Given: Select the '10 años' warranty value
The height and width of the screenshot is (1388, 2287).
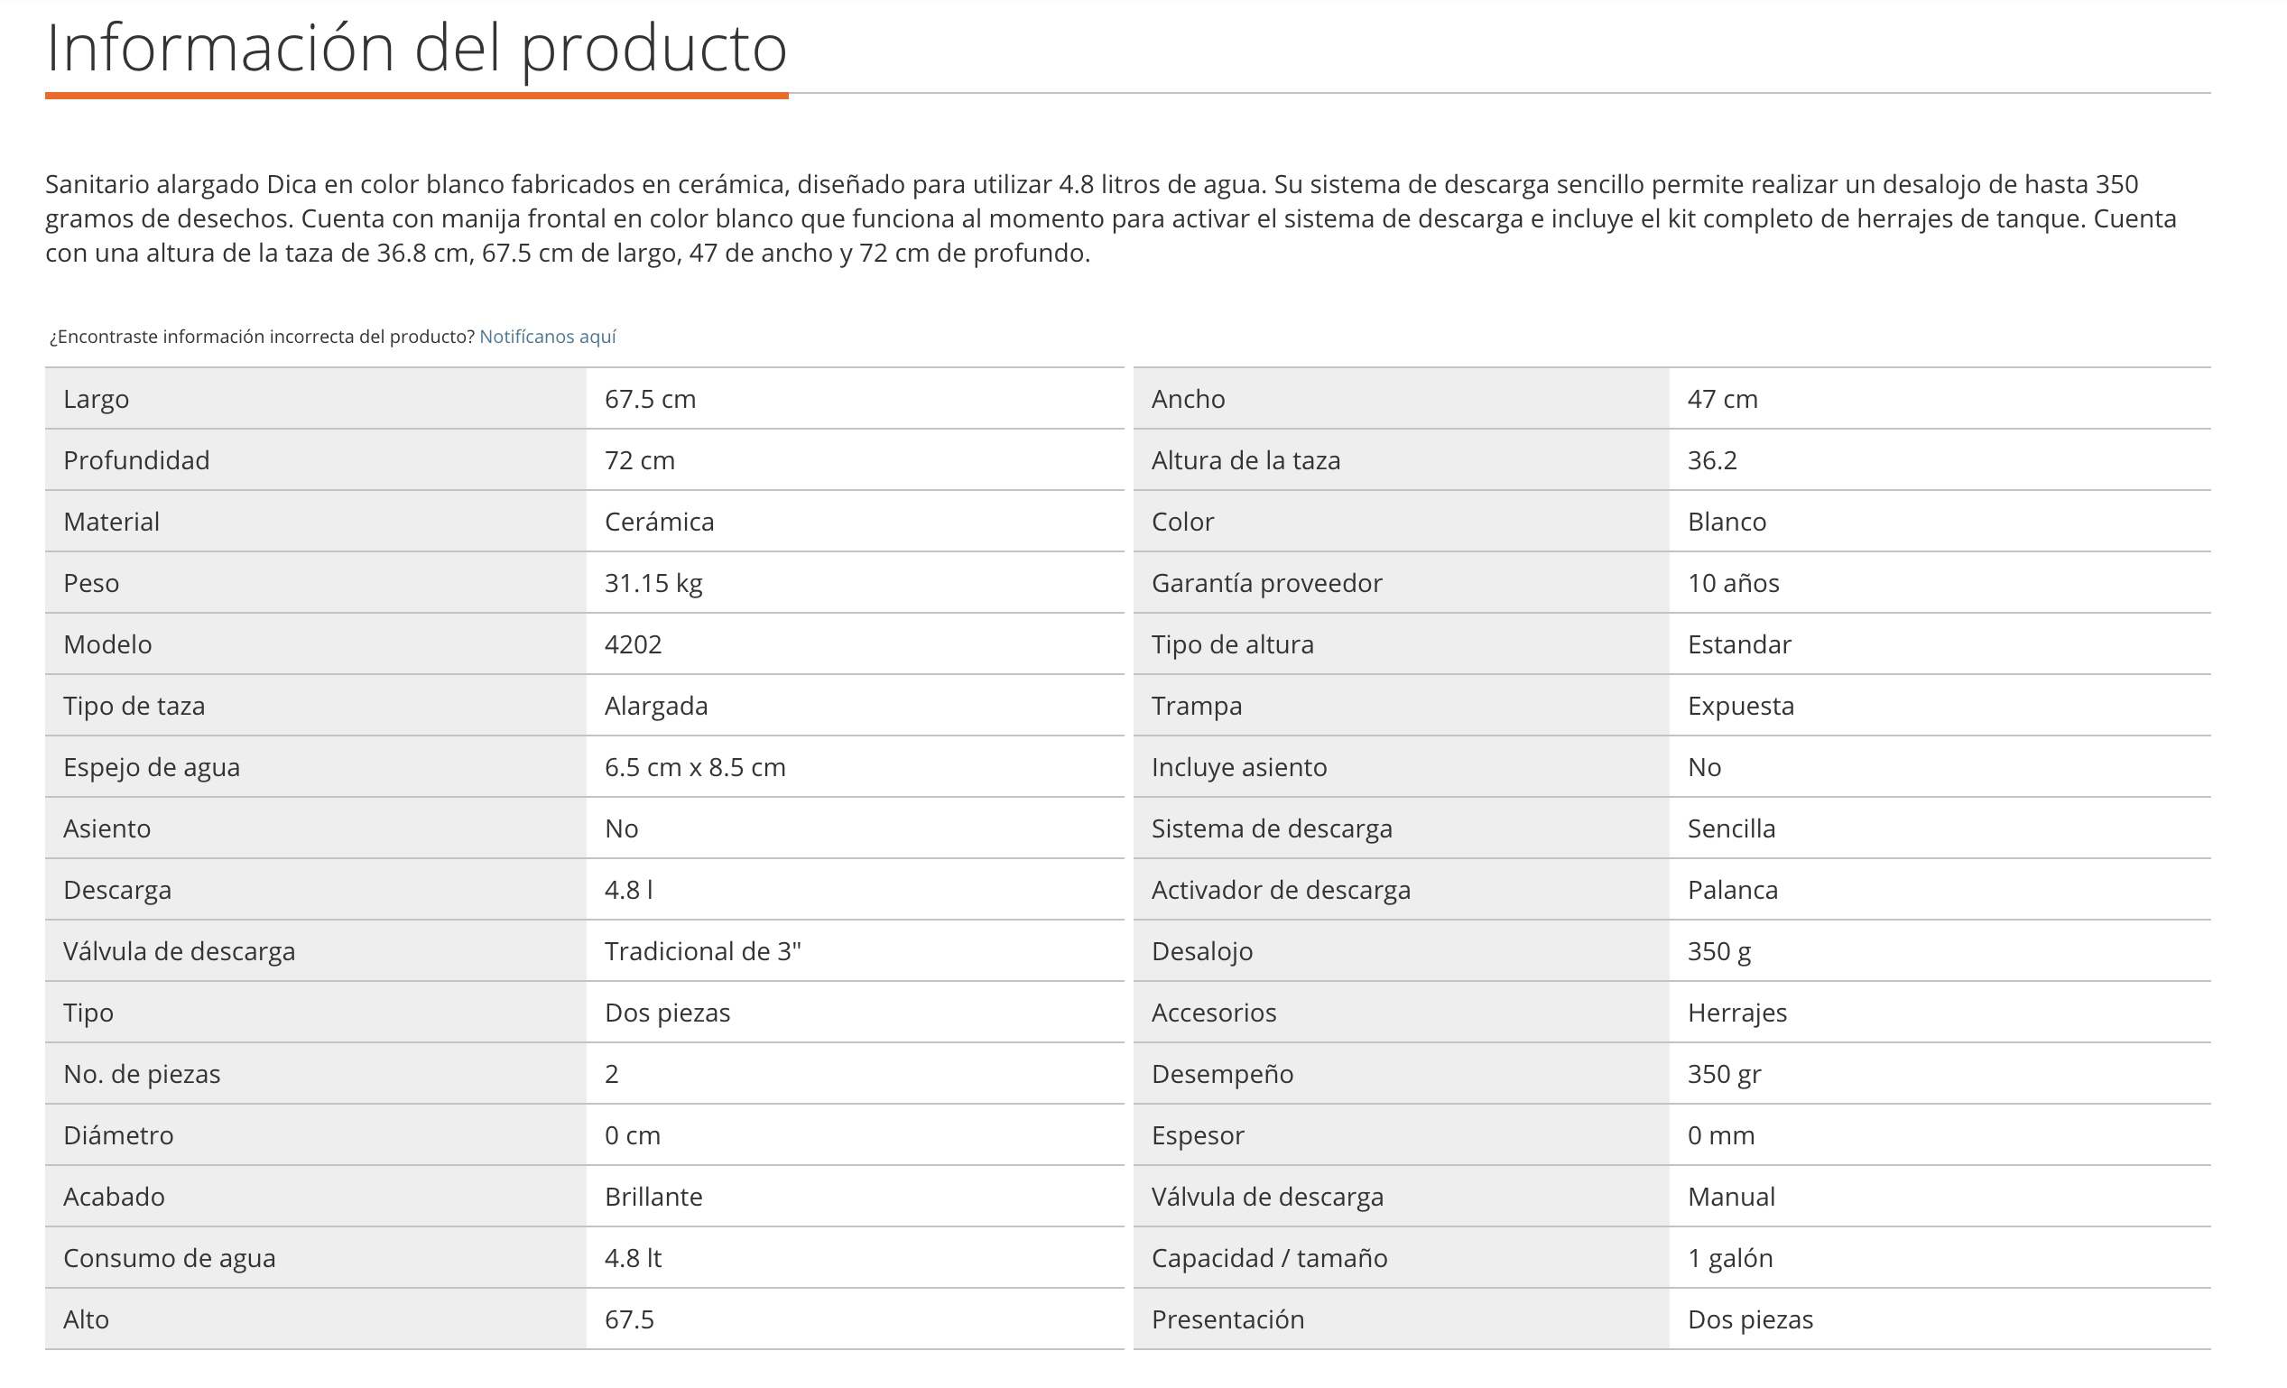Looking at the screenshot, I should pyautogui.click(x=1733, y=583).
